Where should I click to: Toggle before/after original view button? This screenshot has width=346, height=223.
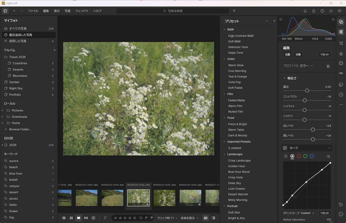click(213, 218)
